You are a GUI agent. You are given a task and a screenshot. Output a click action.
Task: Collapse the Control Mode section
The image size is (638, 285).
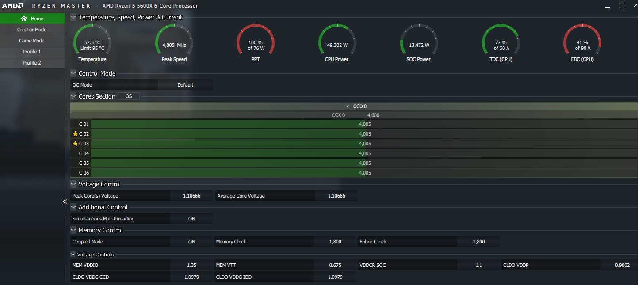(73, 73)
